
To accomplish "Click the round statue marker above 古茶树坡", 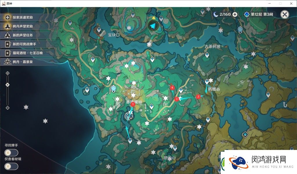I will (x=240, y=30).
